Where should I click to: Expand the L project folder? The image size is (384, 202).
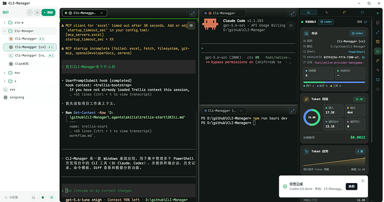4,81
